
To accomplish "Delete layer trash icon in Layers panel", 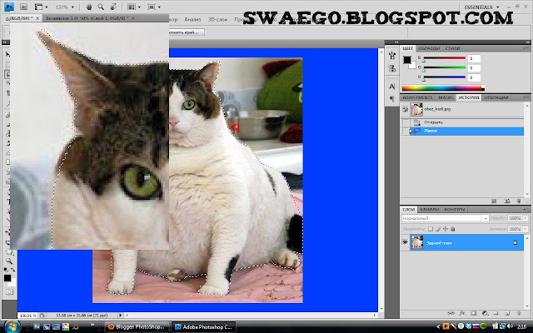I will click(x=518, y=313).
